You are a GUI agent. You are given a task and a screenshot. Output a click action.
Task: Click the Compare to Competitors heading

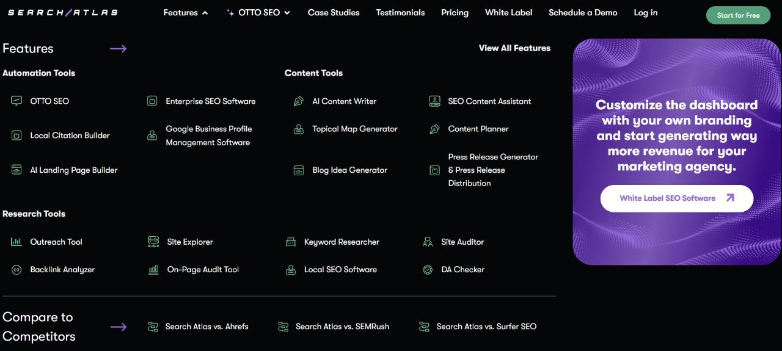[38, 327]
